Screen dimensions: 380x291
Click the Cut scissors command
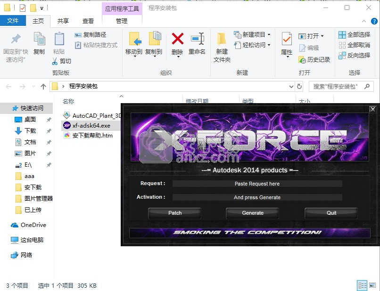[61, 61]
